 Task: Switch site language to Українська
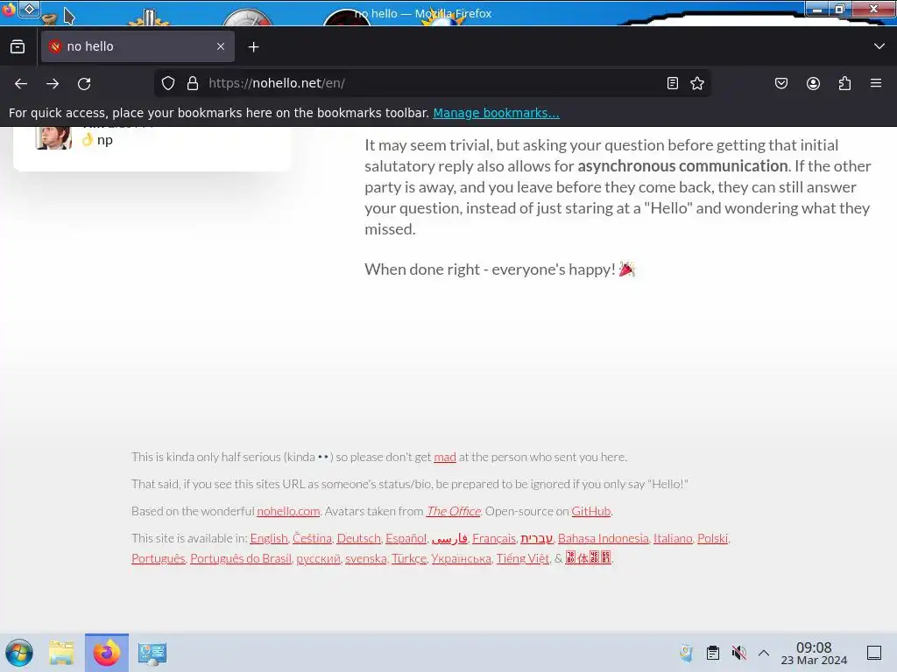click(461, 558)
